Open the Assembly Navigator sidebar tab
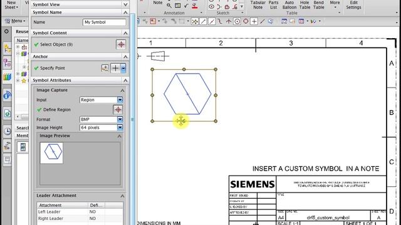 click(x=8, y=49)
